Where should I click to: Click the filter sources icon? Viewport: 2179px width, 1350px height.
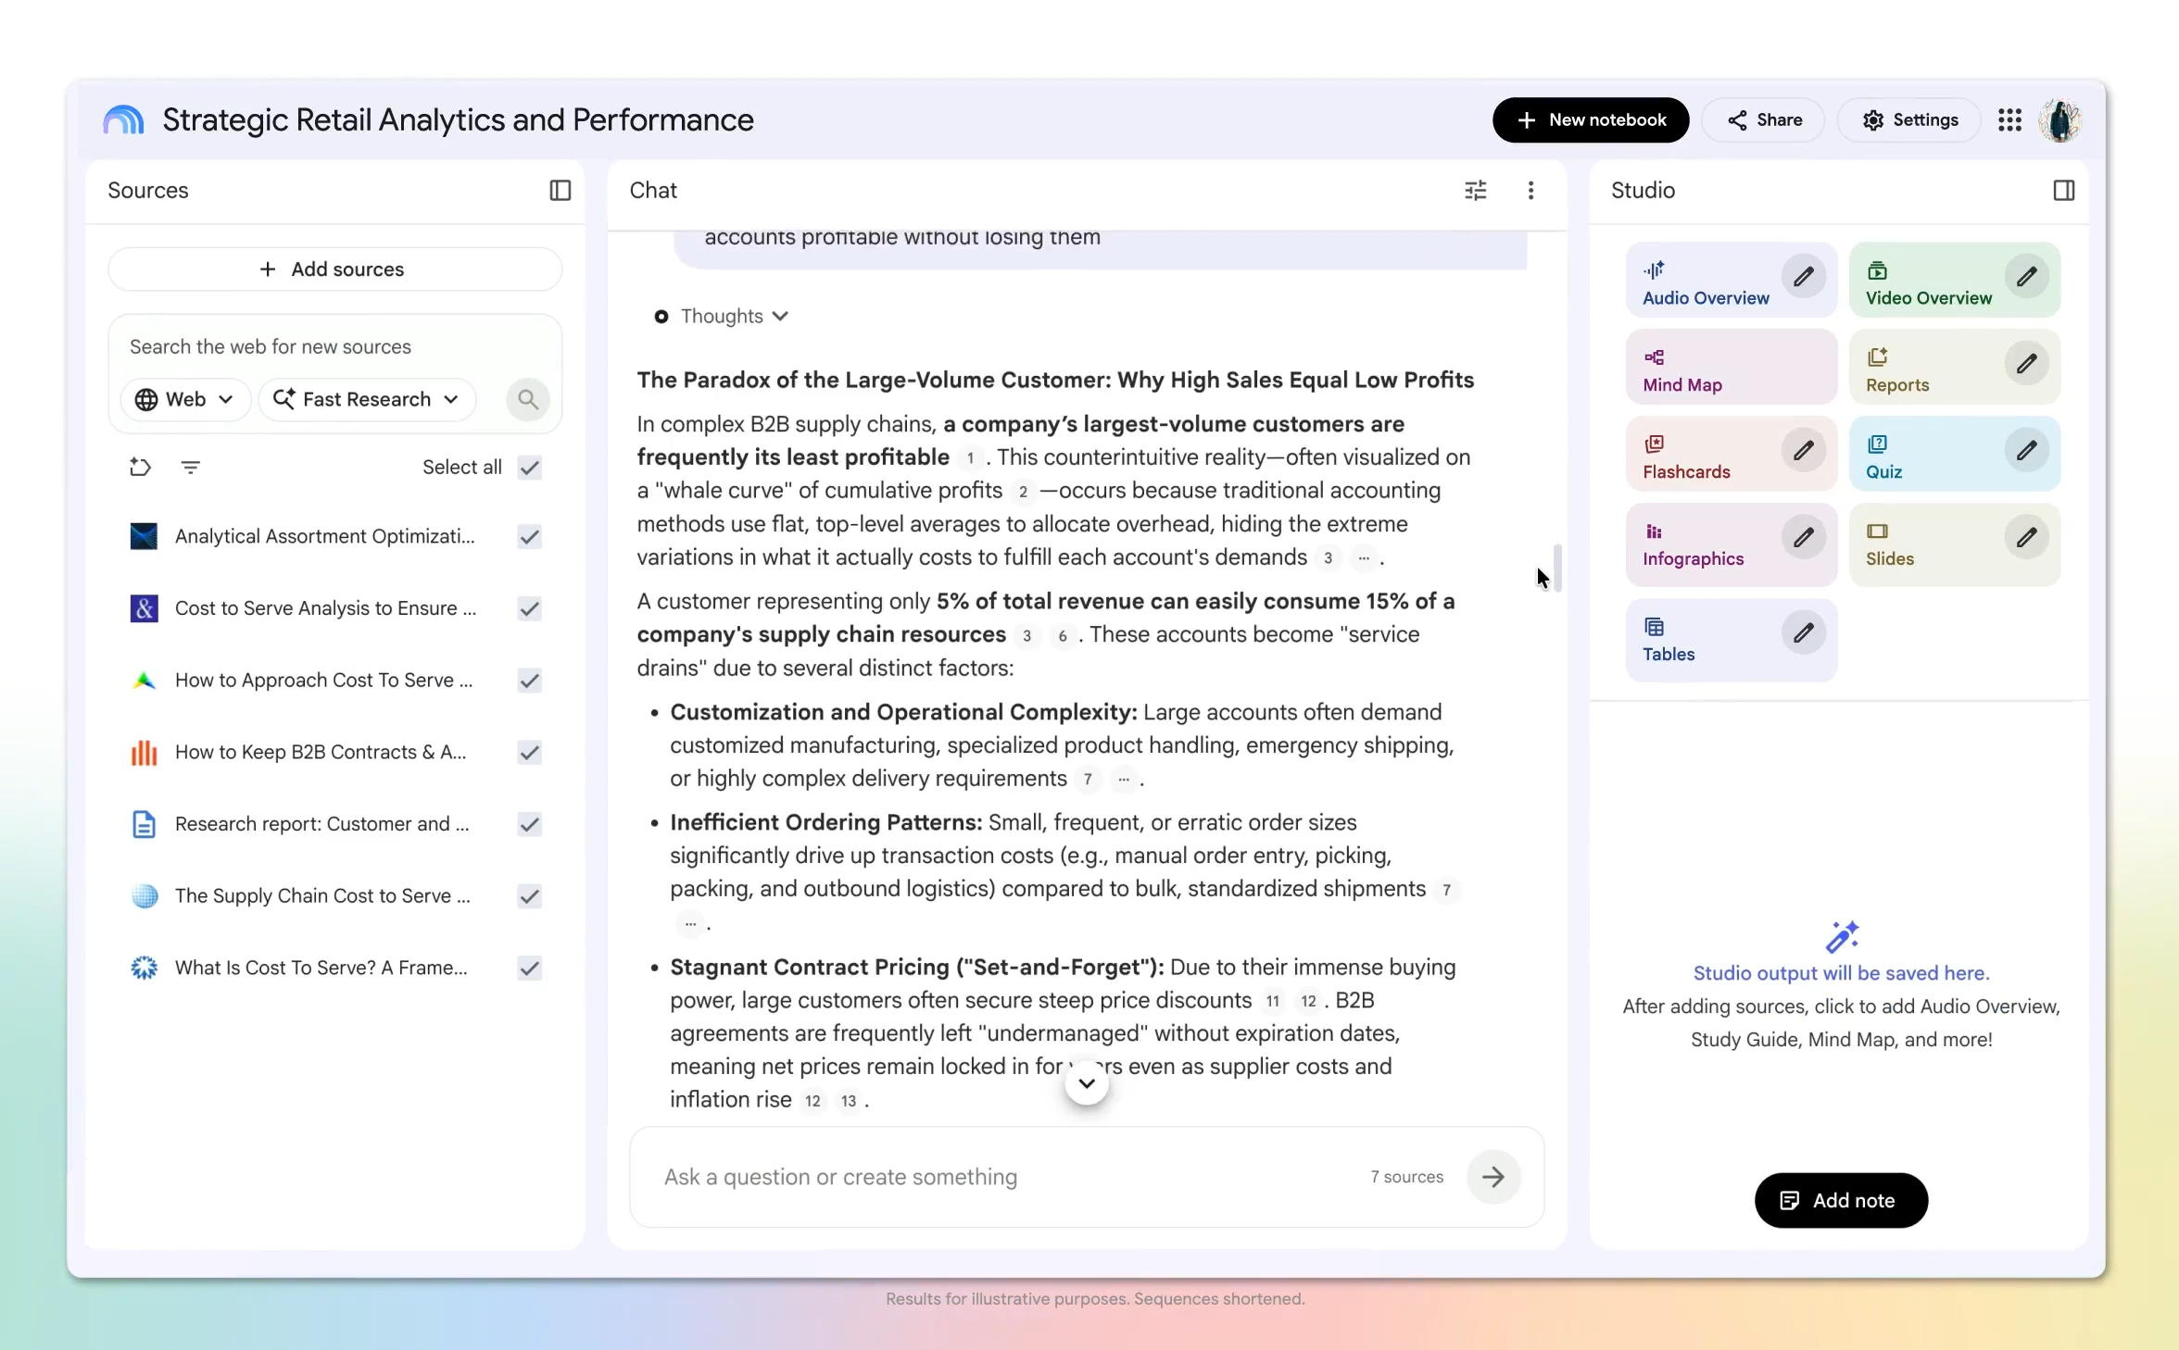click(191, 468)
